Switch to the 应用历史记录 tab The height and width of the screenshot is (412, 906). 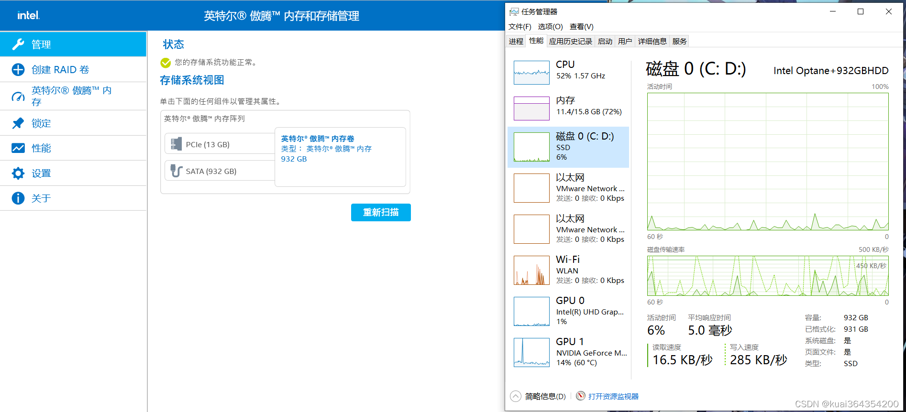pos(571,42)
